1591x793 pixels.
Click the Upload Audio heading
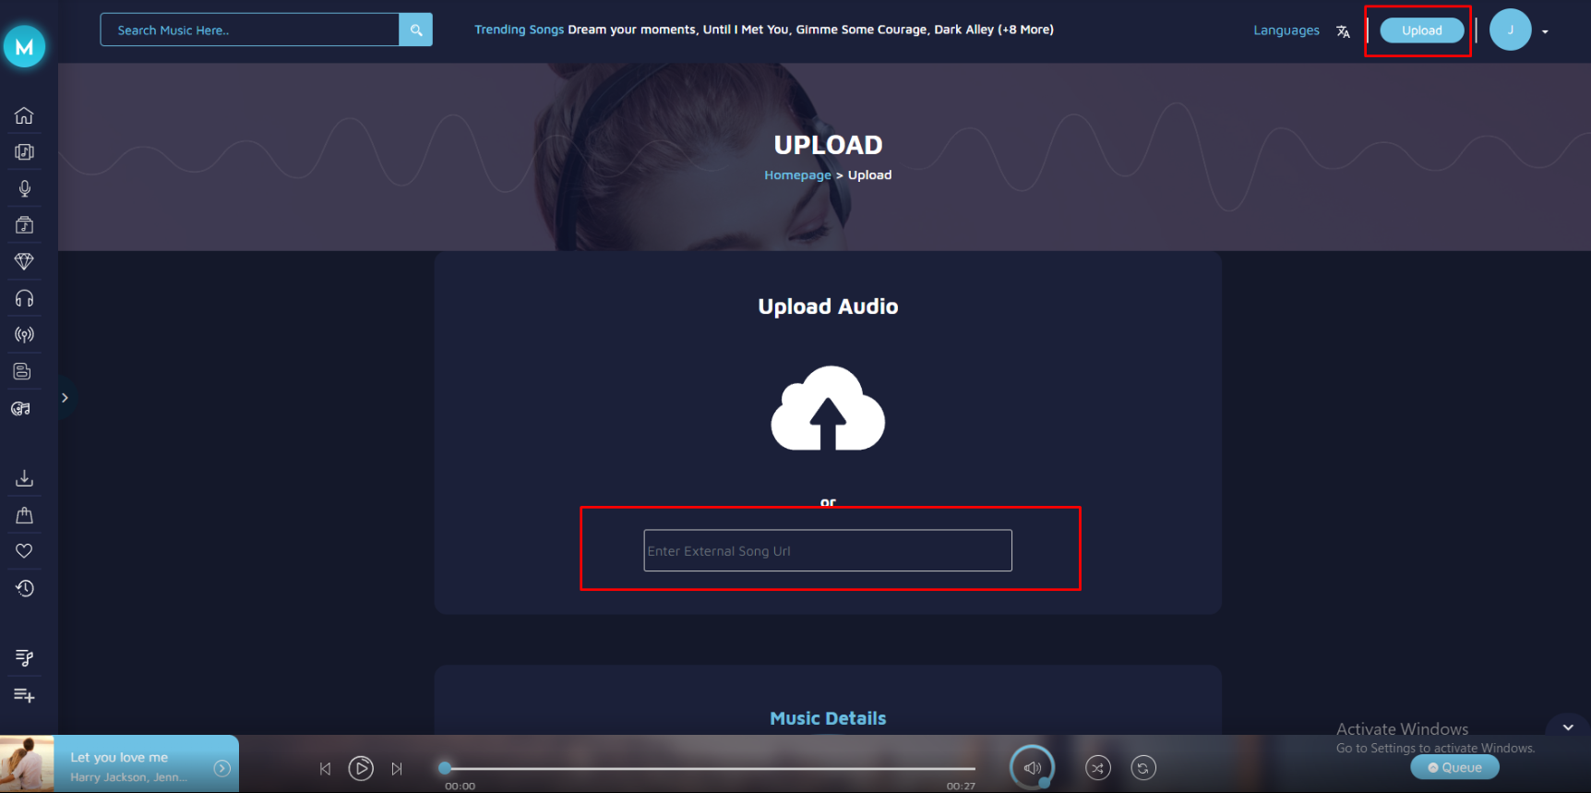click(x=828, y=306)
